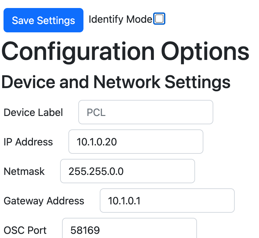
Task: Enable the Identify Mode checkbox
Action: (159, 19)
